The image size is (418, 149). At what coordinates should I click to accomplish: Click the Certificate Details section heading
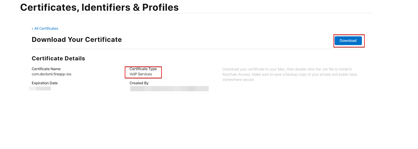(x=58, y=59)
